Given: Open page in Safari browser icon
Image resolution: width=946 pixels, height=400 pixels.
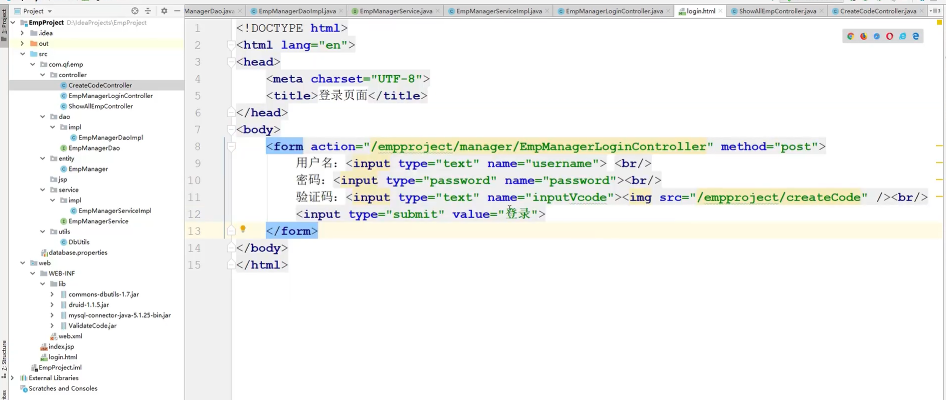Looking at the screenshot, I should (x=876, y=36).
